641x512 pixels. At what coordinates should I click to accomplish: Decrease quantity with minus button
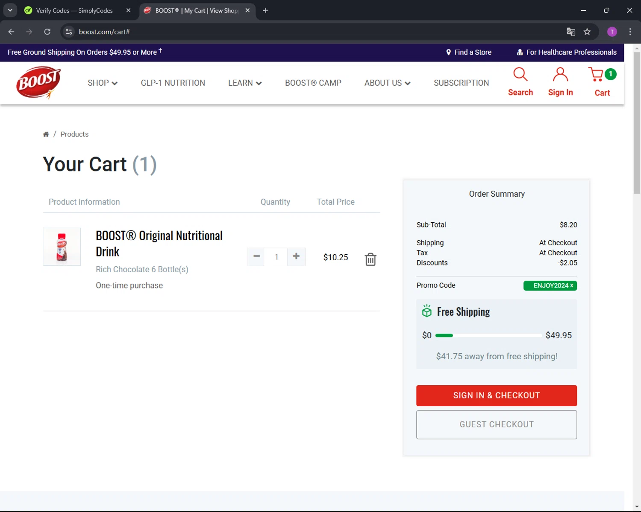point(256,256)
